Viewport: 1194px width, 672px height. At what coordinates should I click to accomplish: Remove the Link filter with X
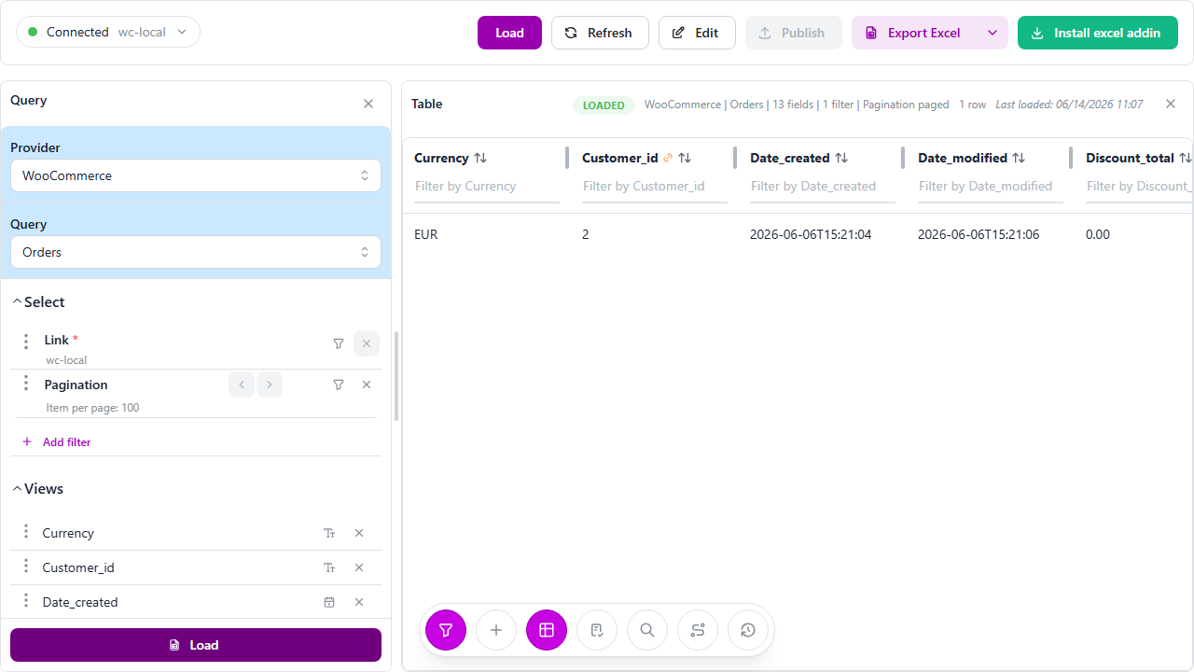[367, 343]
